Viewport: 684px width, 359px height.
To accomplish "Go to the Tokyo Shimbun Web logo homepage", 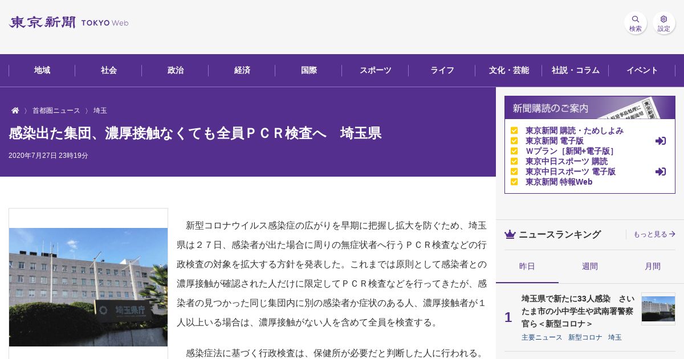I will tap(68, 22).
